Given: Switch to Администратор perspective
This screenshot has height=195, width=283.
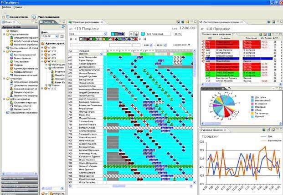Looking at the screenshot, I should [17, 17].
